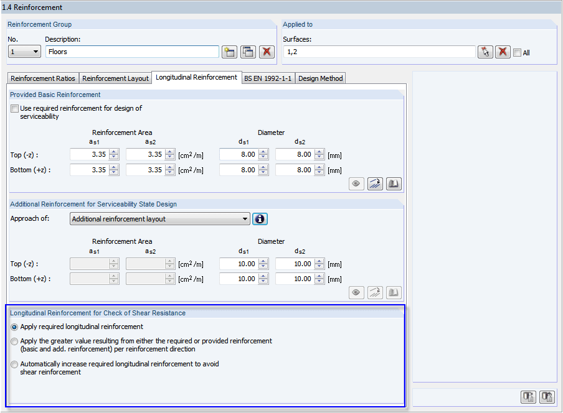Screen dimensions: 563x413
Task: Use stepper of basic Top as1 area
Action: (x=114, y=154)
